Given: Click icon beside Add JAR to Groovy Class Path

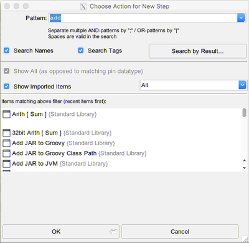Looking at the screenshot, I should point(6,153).
